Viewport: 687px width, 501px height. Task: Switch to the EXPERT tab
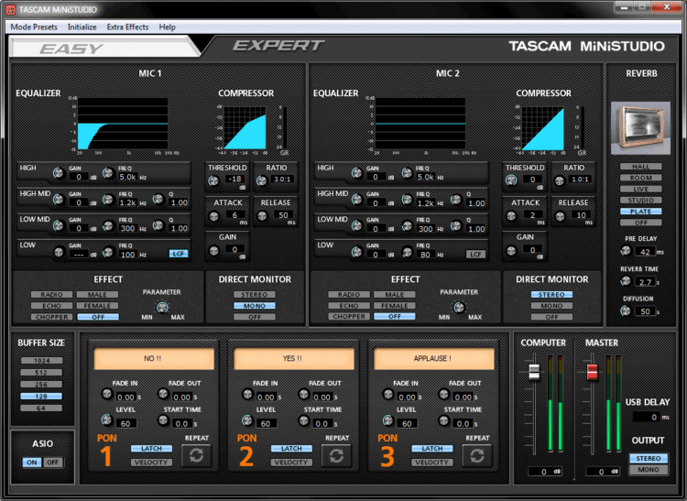(x=278, y=46)
